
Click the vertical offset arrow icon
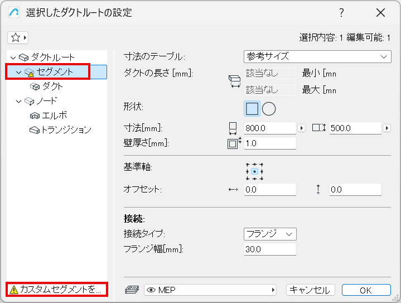point(318,189)
